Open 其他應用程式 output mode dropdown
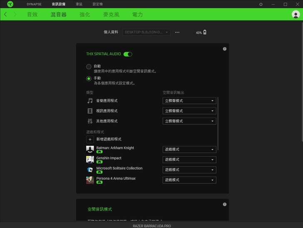Image resolution: width=303 pixels, height=228 pixels. (x=189, y=121)
